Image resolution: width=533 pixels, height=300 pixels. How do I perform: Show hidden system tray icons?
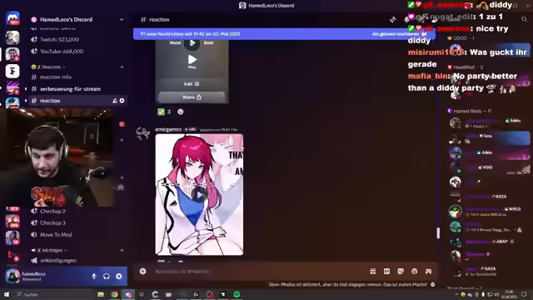(x=456, y=294)
